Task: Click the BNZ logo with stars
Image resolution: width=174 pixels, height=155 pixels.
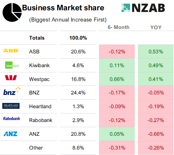Action: click(12, 92)
